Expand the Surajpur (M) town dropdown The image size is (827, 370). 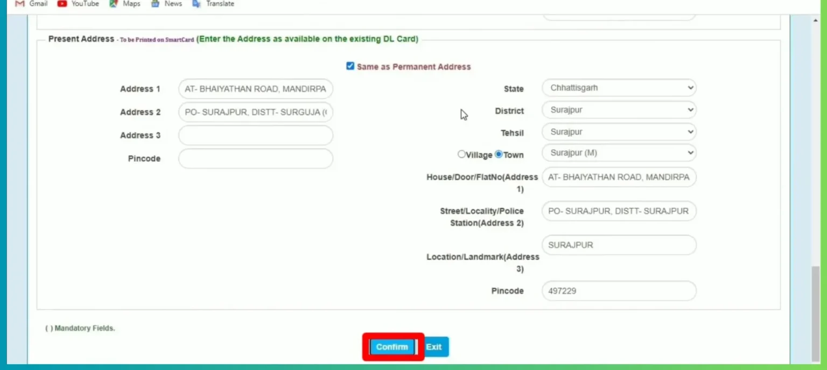point(619,153)
